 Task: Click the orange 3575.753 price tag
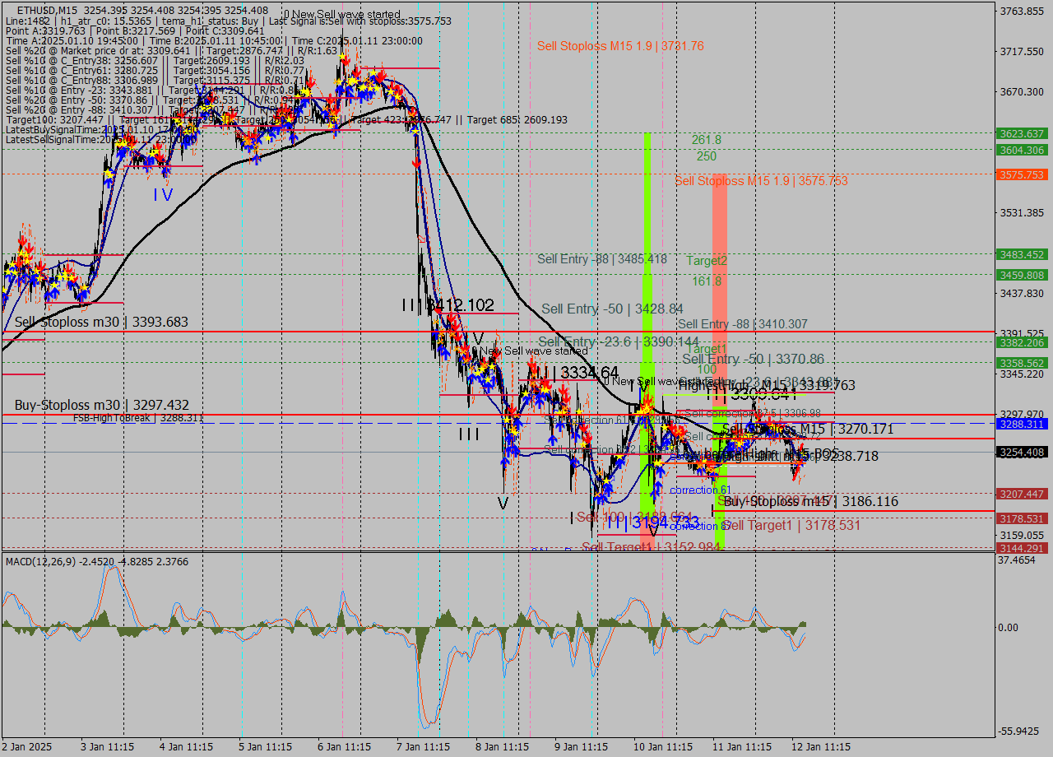click(x=1022, y=174)
